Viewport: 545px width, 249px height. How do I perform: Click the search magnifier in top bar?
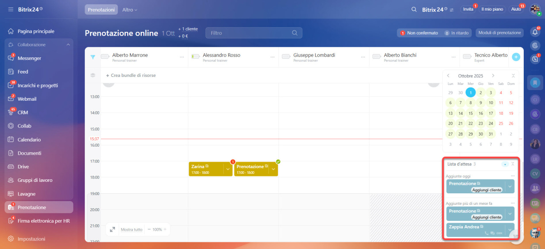(x=414, y=9)
